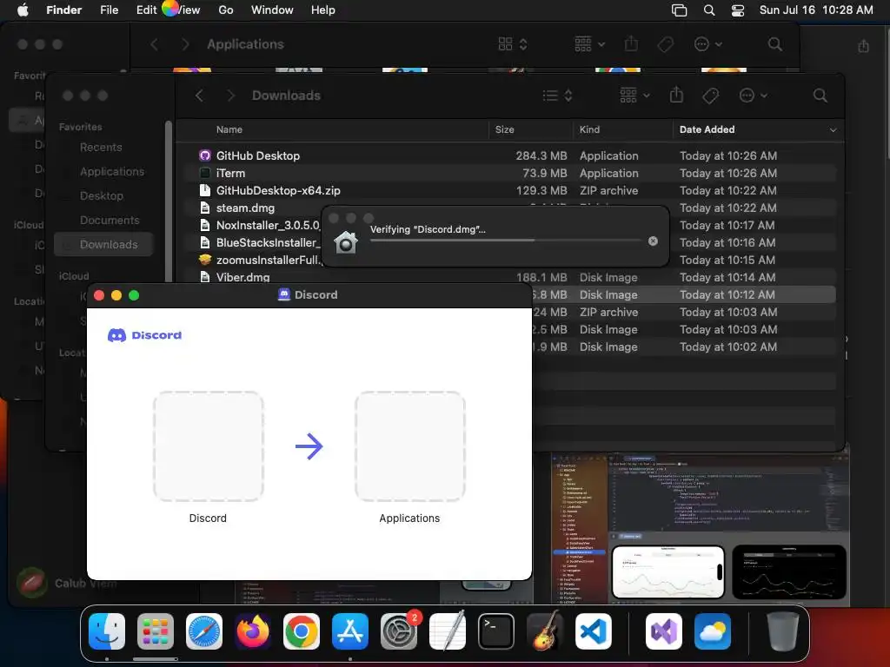
Task: Select steam.dmg in the list
Action: (x=245, y=208)
